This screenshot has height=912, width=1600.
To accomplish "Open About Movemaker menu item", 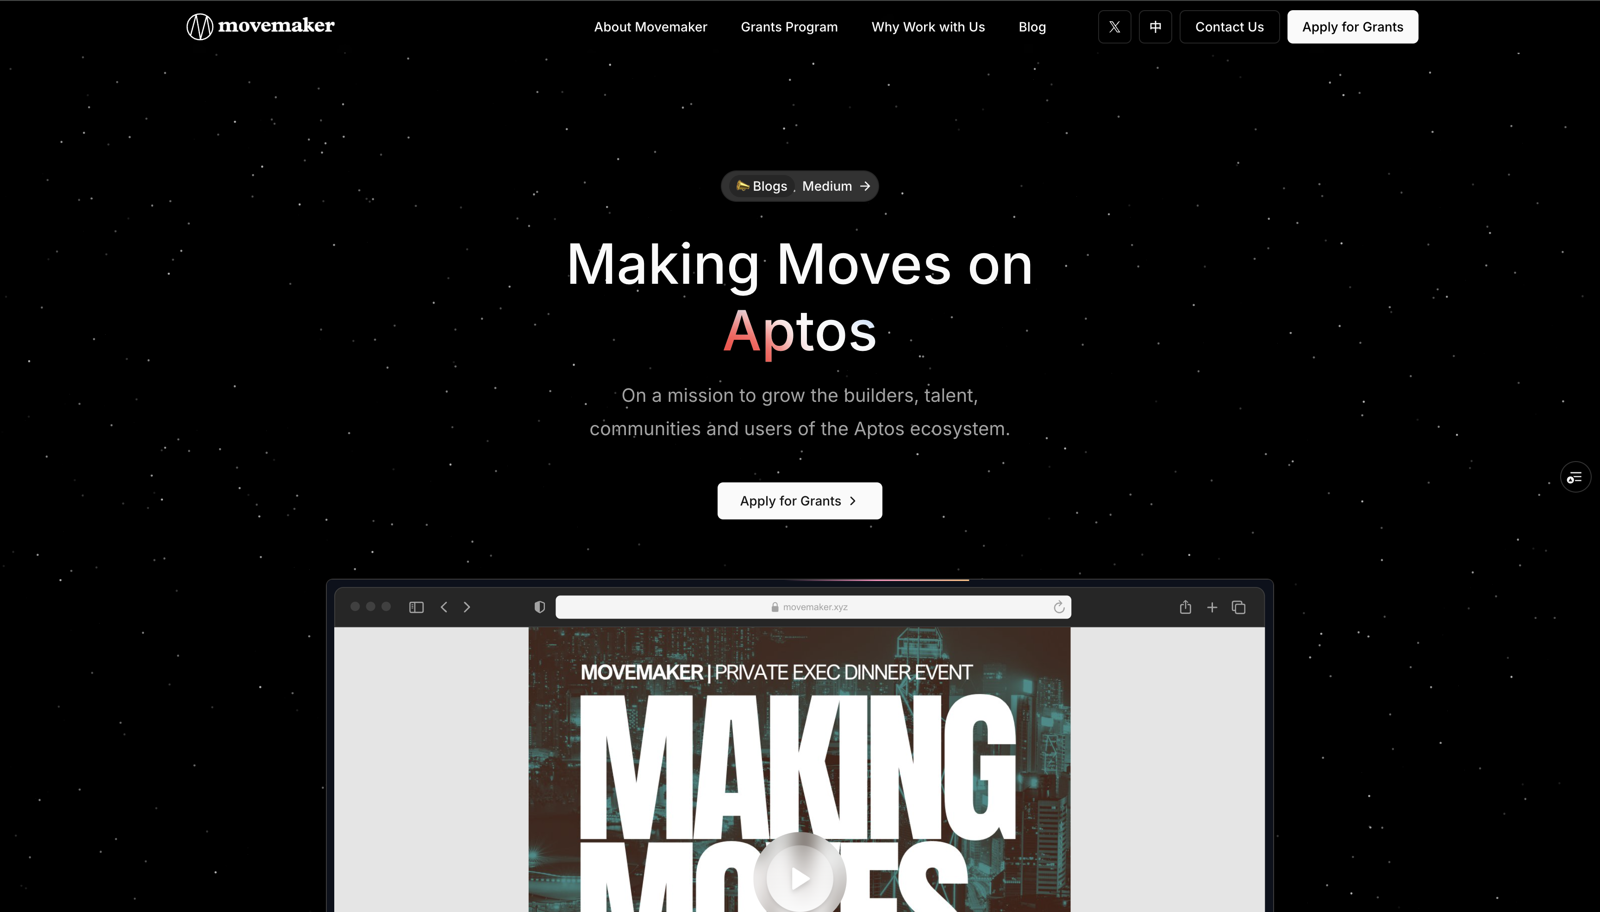I will click(650, 27).
